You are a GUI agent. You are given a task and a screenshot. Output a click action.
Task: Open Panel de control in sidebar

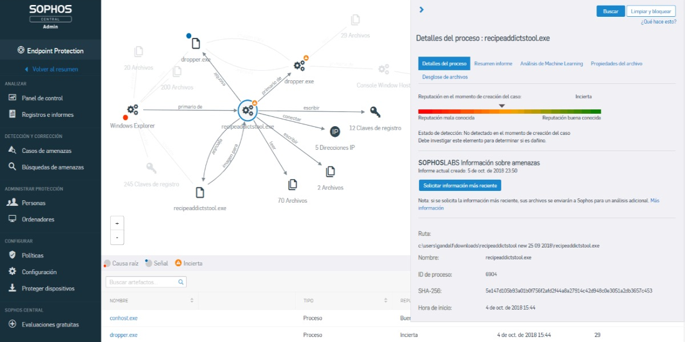(x=42, y=98)
